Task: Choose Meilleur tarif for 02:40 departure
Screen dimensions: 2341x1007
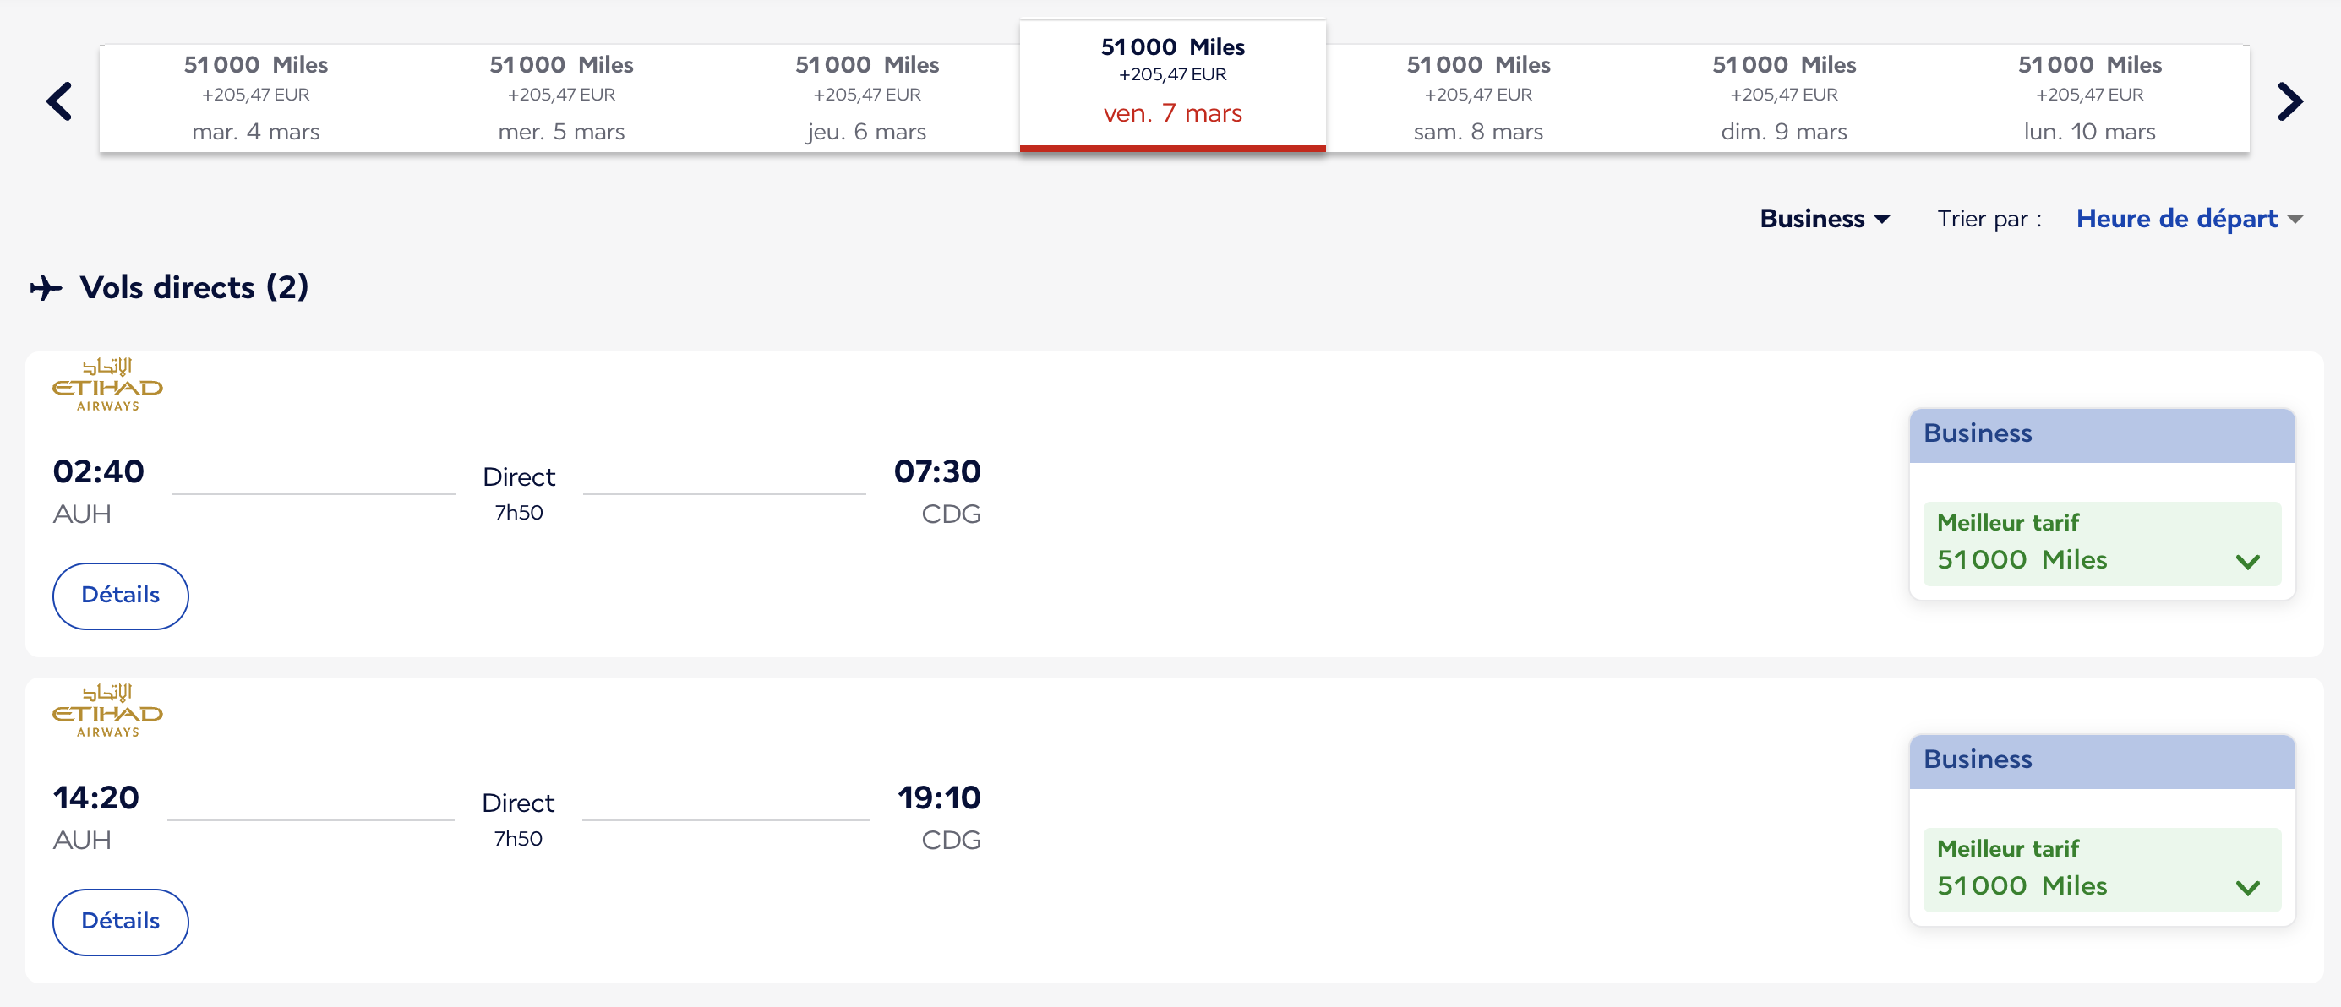Action: (2102, 543)
